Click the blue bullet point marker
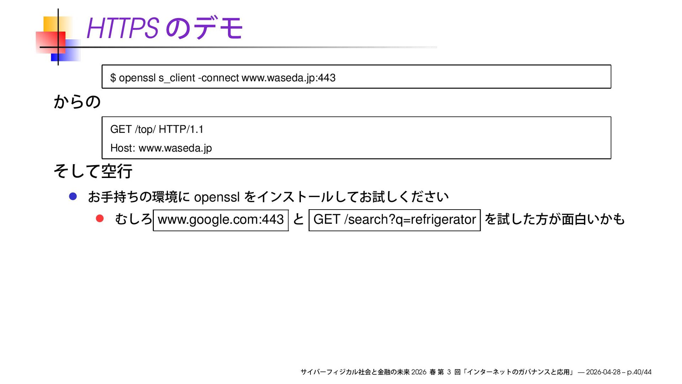 [x=73, y=196]
